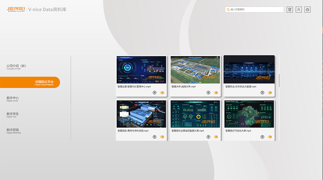Open 数字营销 Digital Marketing section

pos(13,131)
